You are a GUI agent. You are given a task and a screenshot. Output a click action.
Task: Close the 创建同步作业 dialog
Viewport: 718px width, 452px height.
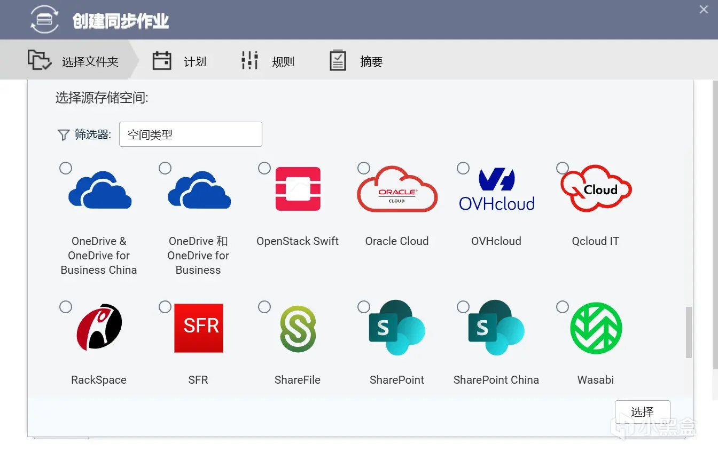click(x=704, y=10)
